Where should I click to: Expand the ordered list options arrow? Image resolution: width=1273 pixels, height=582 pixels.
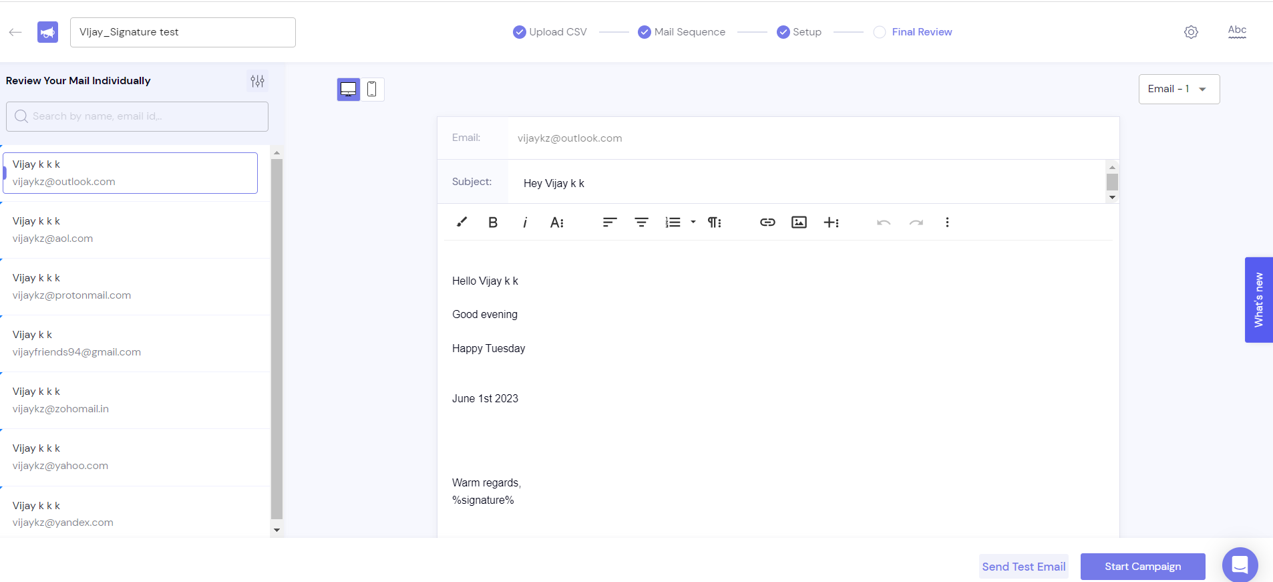tap(693, 222)
